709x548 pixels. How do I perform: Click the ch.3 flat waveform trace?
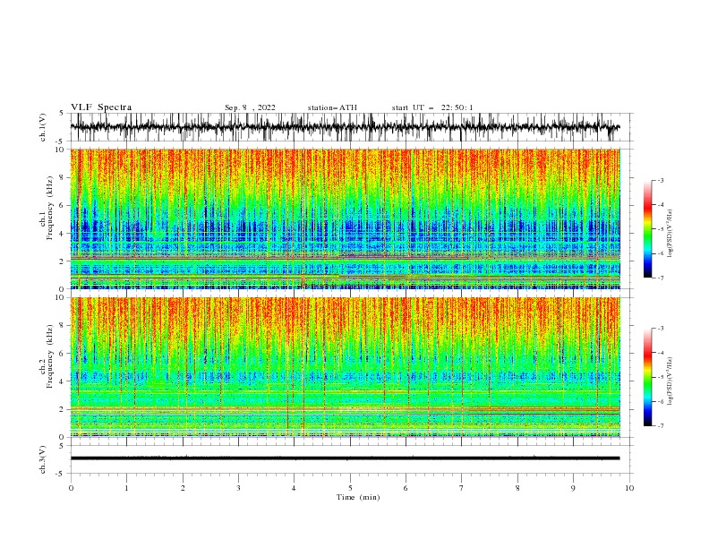click(x=345, y=458)
